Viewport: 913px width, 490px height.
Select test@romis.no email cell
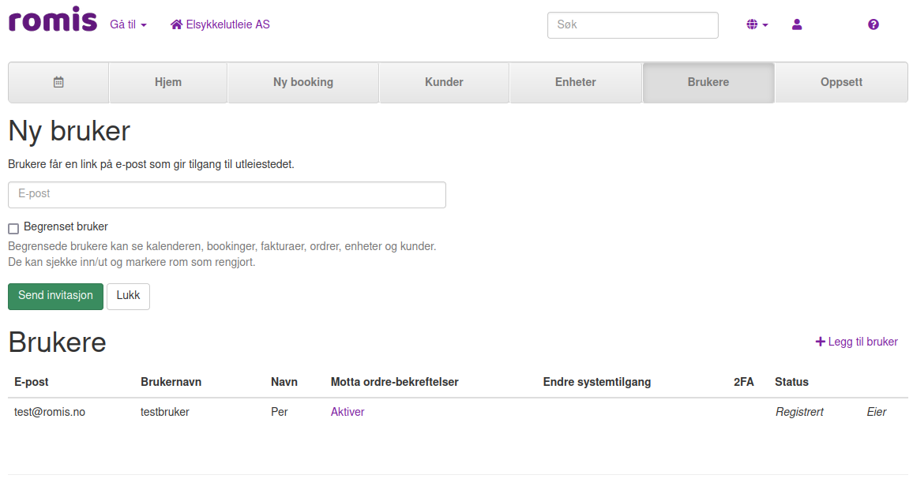[50, 411]
